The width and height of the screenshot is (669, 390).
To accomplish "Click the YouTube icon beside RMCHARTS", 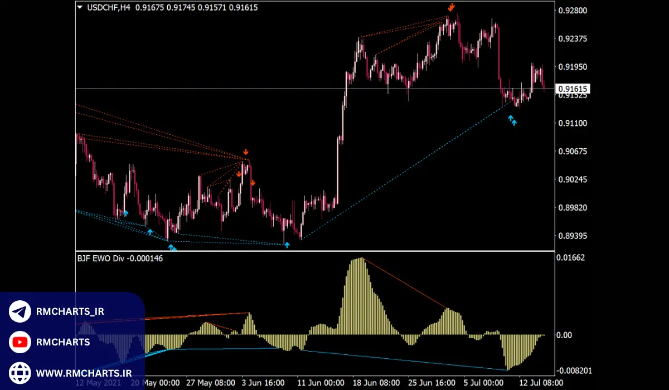I will 20,342.
